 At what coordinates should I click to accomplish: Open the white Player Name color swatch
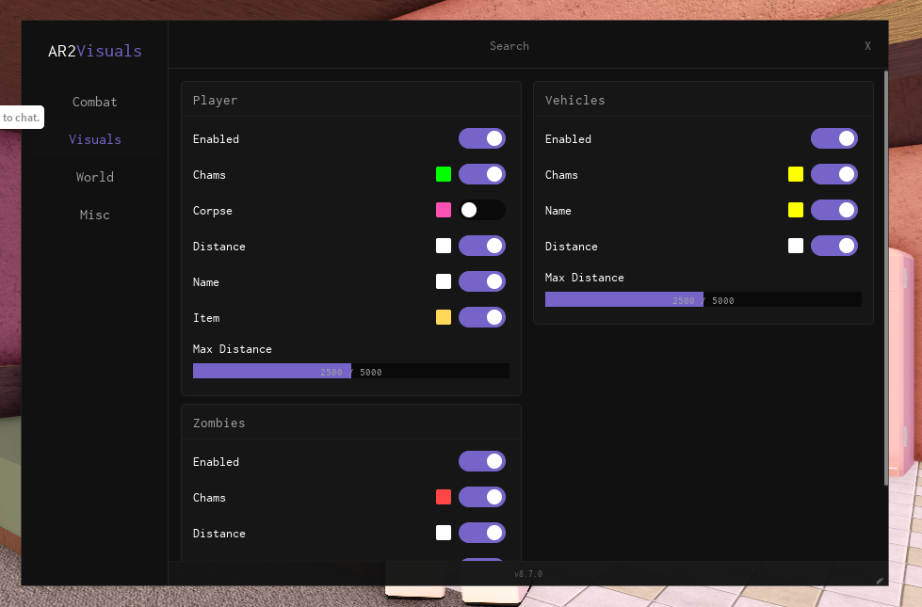pyautogui.click(x=444, y=281)
